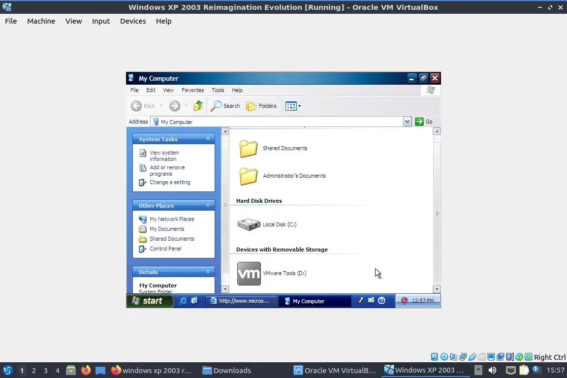The height and width of the screenshot is (378, 567).
Task: Click My Computer taskbar button
Action: coord(315,301)
